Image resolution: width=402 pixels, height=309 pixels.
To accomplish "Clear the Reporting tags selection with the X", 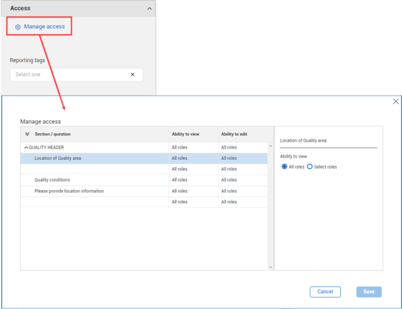I will click(133, 74).
